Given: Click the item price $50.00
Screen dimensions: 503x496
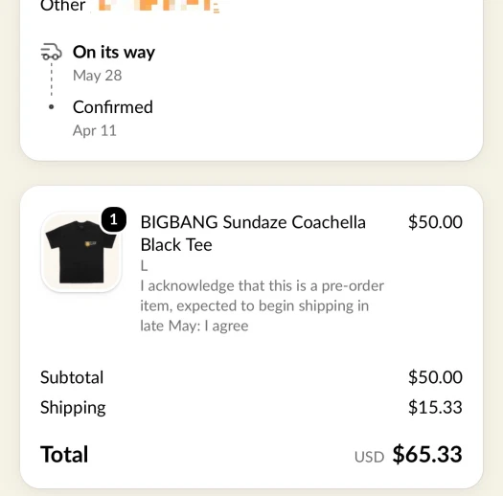Looking at the screenshot, I should pyautogui.click(x=435, y=222).
